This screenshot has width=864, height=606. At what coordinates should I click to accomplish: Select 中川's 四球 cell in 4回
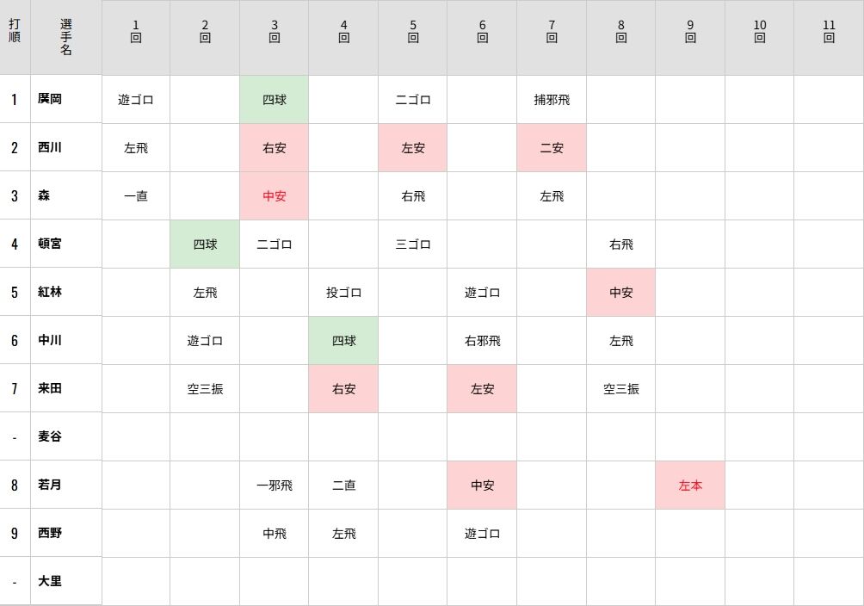343,341
